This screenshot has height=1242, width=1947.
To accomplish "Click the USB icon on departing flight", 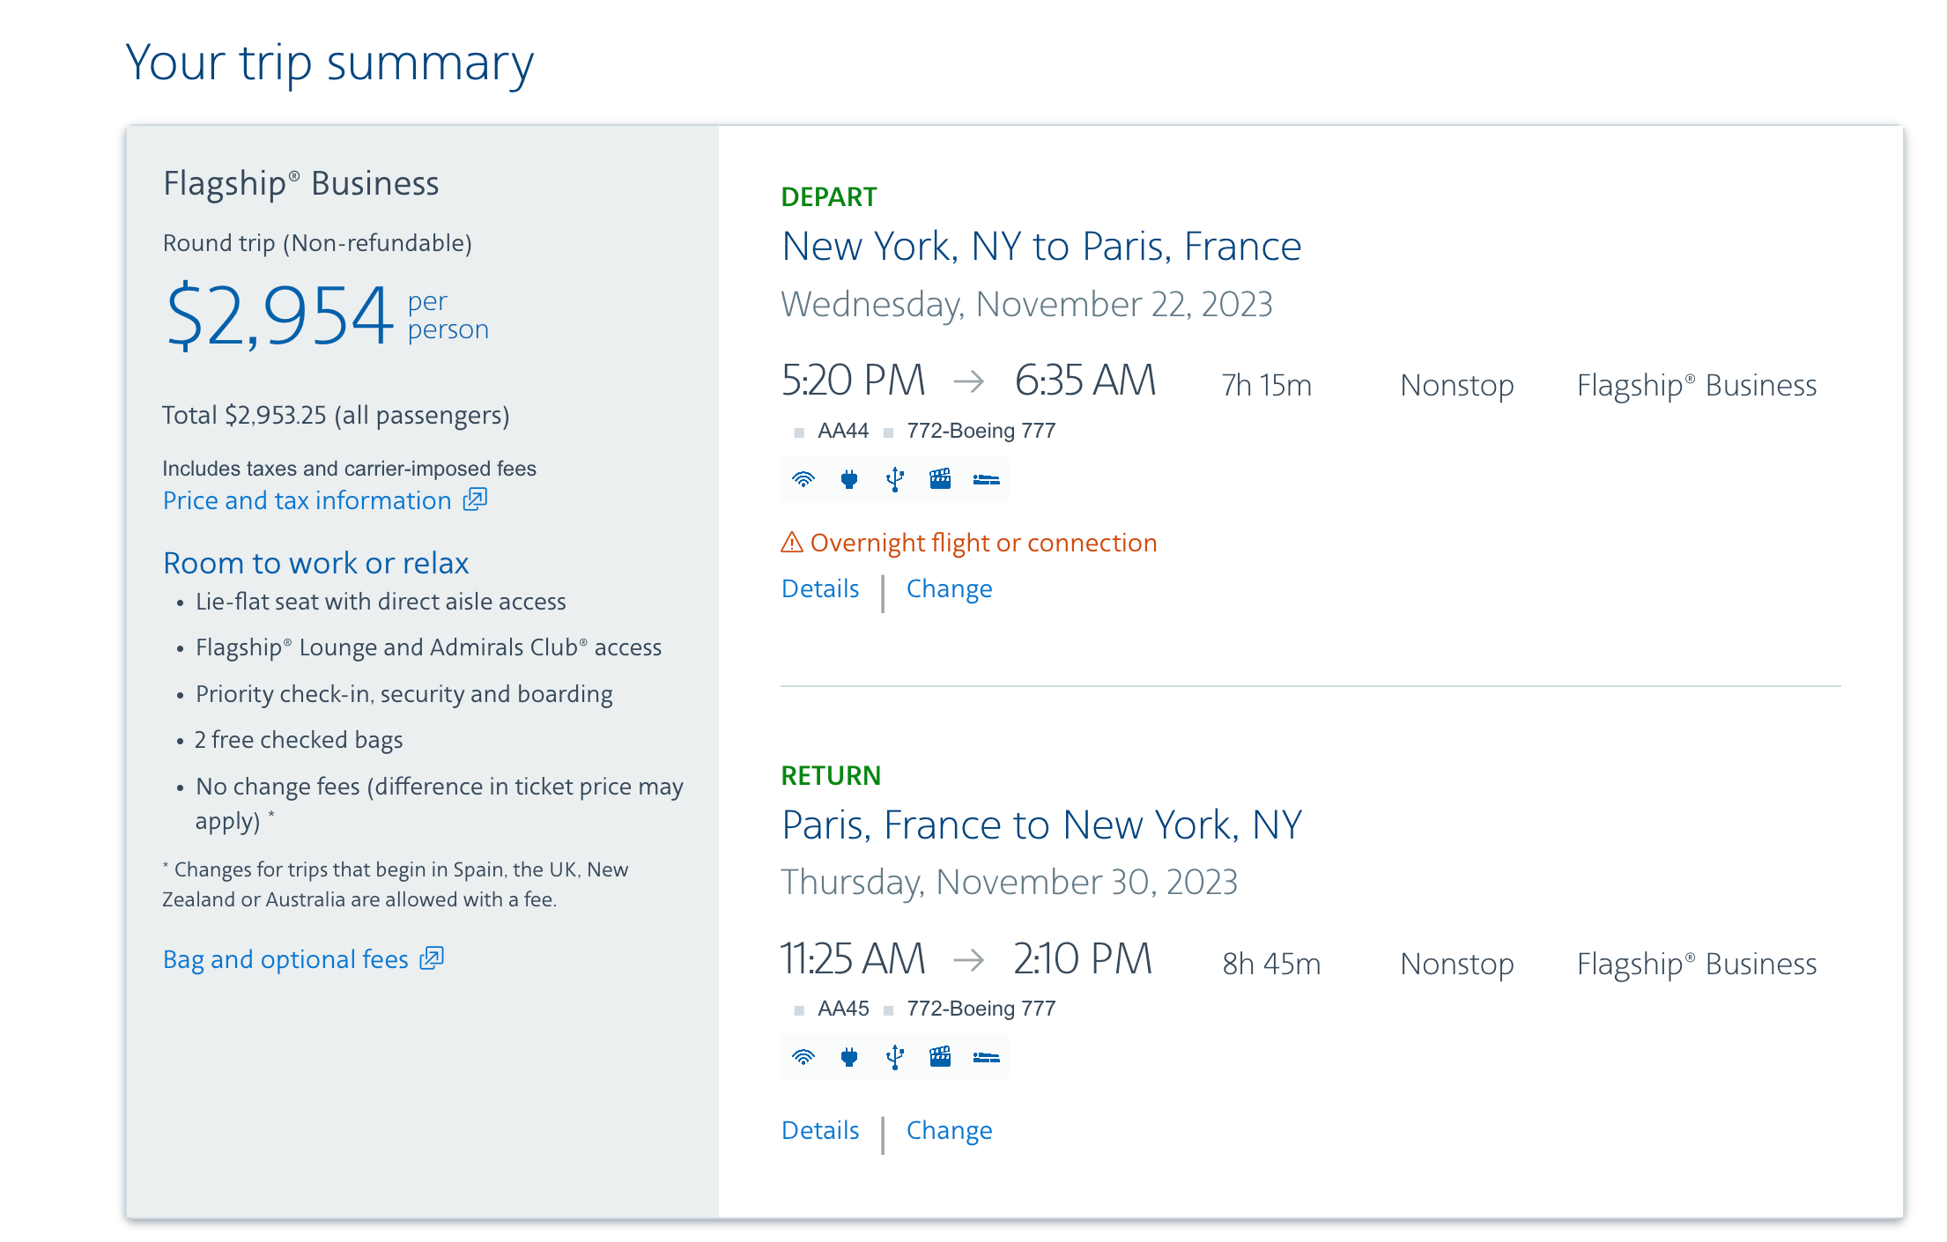I will (895, 480).
